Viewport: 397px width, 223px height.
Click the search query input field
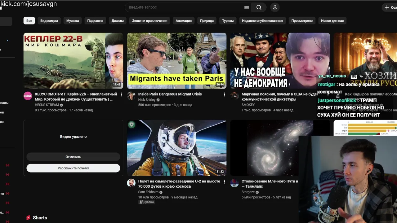tap(185, 7)
